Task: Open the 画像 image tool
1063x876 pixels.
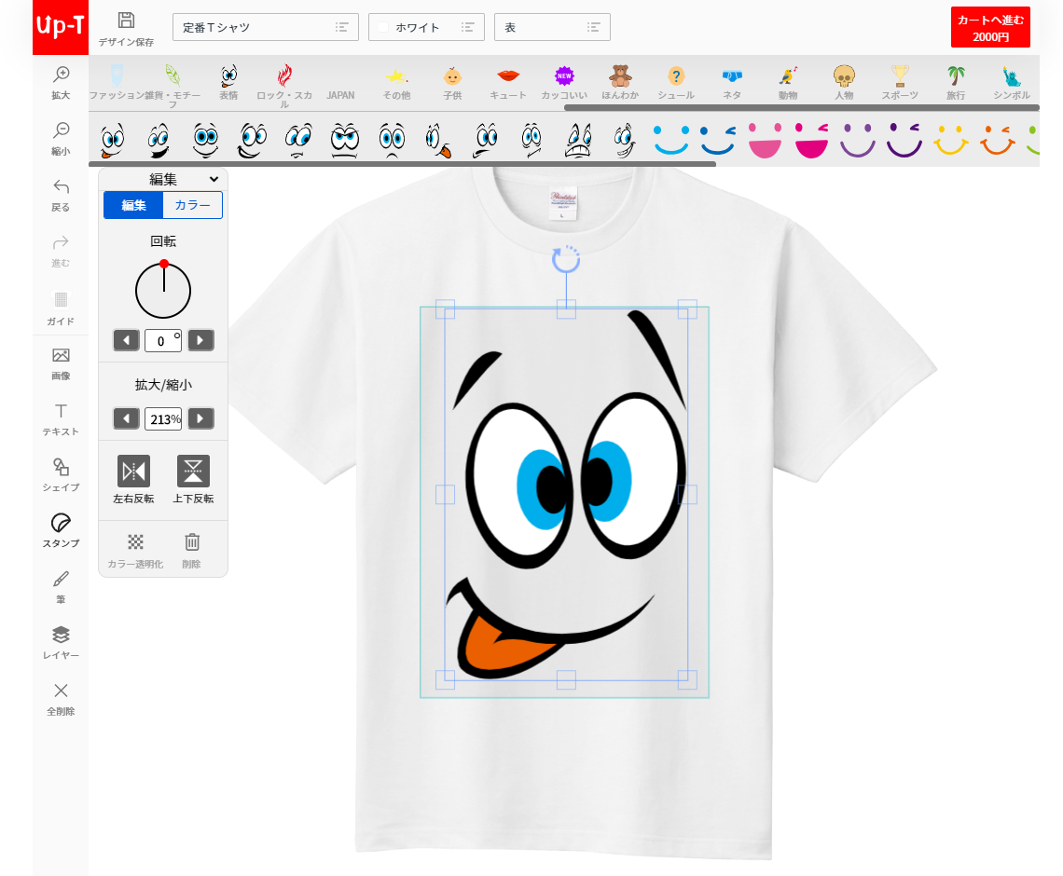Action: [x=61, y=356]
